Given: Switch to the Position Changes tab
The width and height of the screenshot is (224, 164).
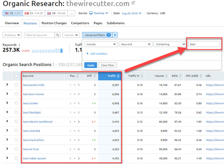Looking at the screenshot, I should [54, 23].
